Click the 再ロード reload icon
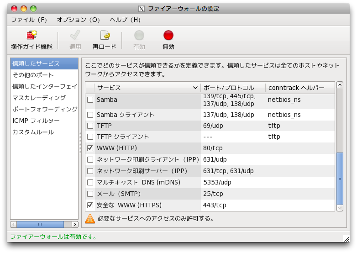 click(x=105, y=36)
